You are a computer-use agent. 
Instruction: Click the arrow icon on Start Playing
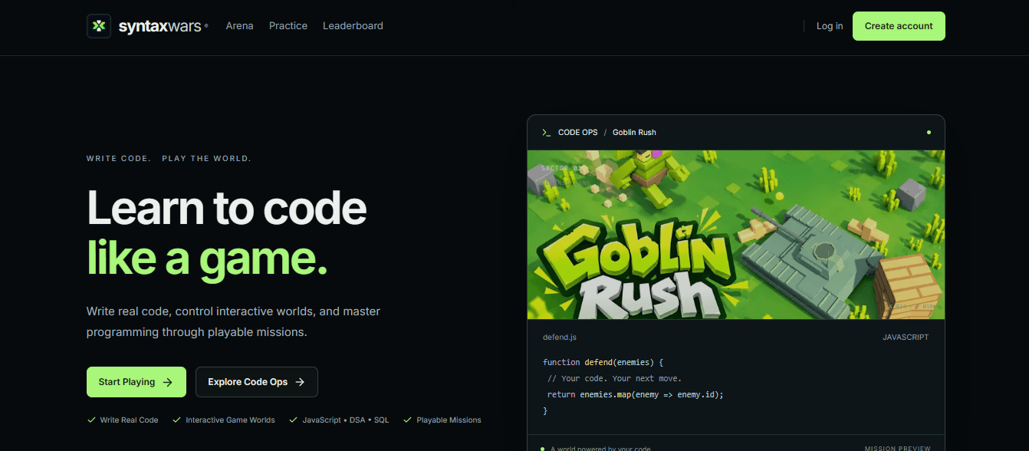[168, 382]
